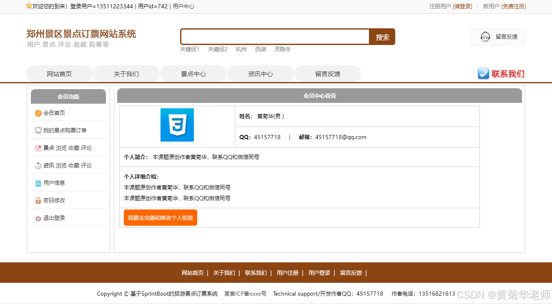Click the 联系我们 red text

(x=508, y=74)
